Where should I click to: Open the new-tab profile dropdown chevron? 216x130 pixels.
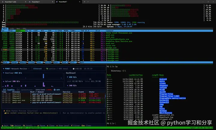[x=88, y=2]
